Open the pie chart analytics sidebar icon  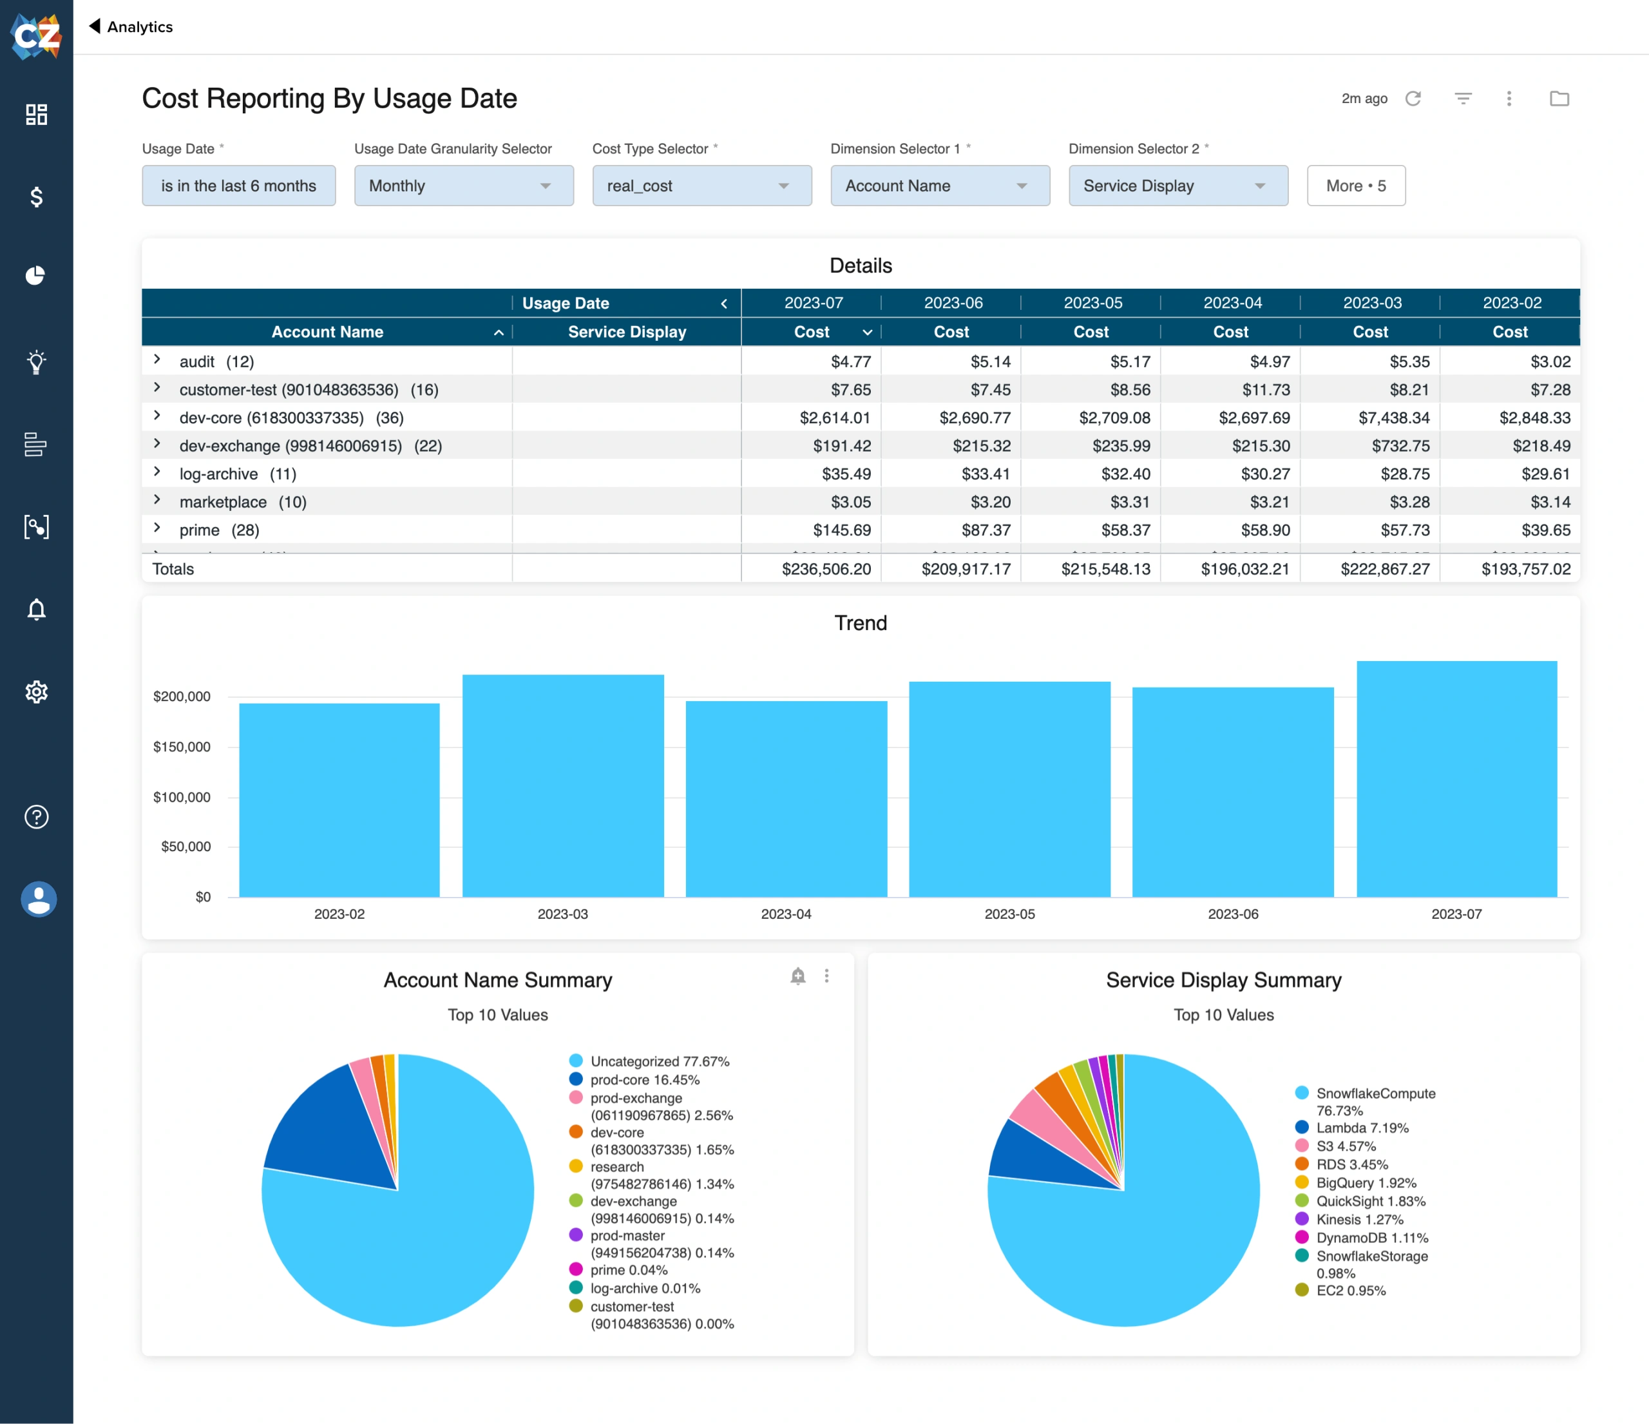click(x=36, y=275)
